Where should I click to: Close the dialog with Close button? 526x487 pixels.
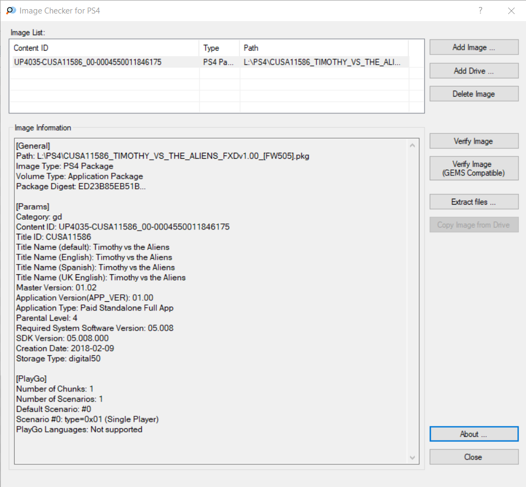[x=474, y=457]
